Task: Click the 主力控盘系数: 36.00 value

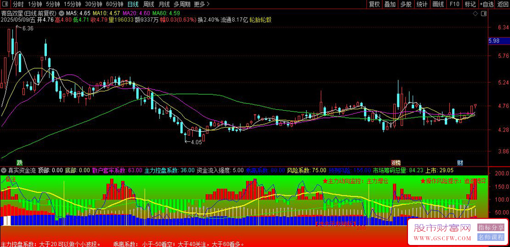Action: point(169,170)
